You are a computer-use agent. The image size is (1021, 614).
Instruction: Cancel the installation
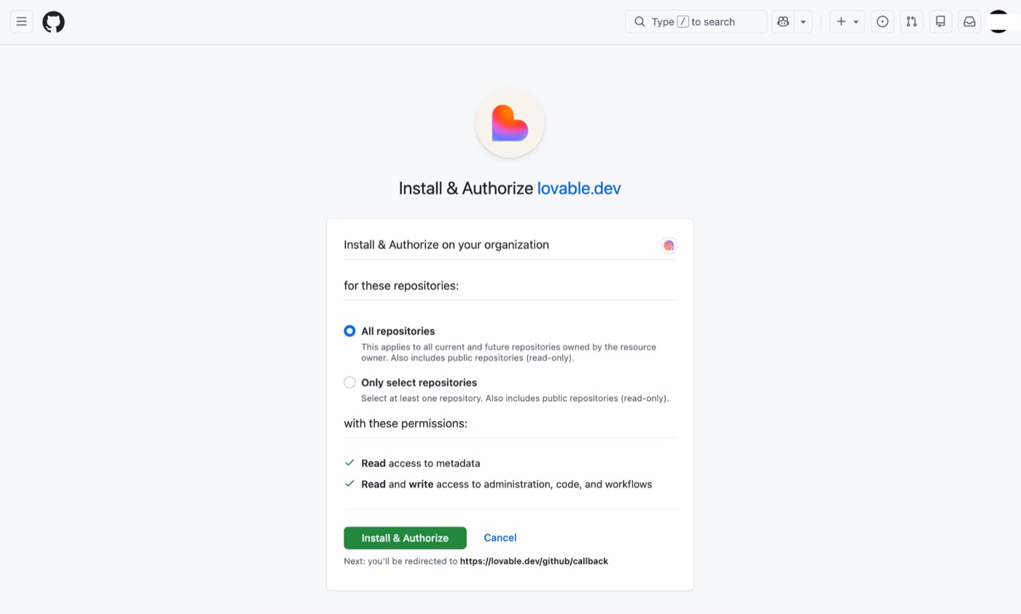point(500,538)
